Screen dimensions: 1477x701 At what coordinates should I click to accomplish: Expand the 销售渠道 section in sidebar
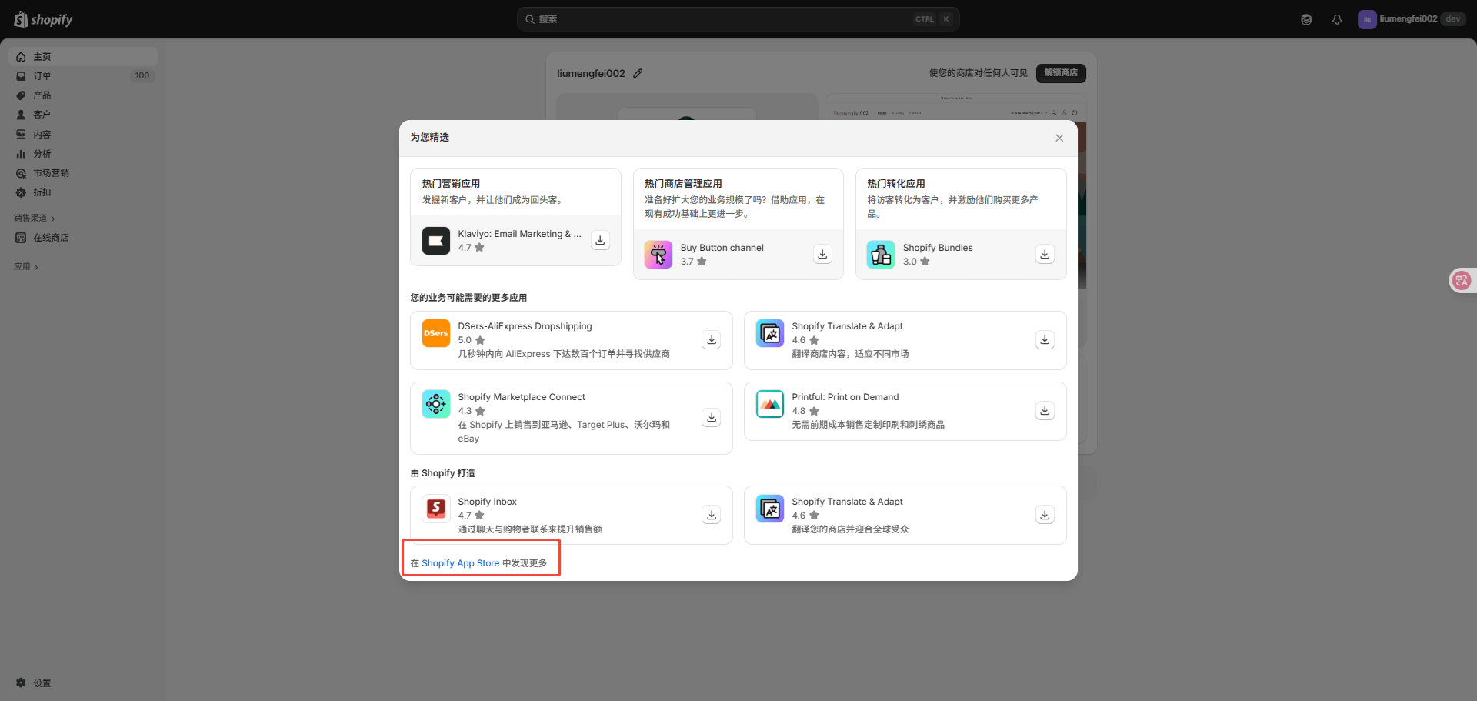(35, 218)
